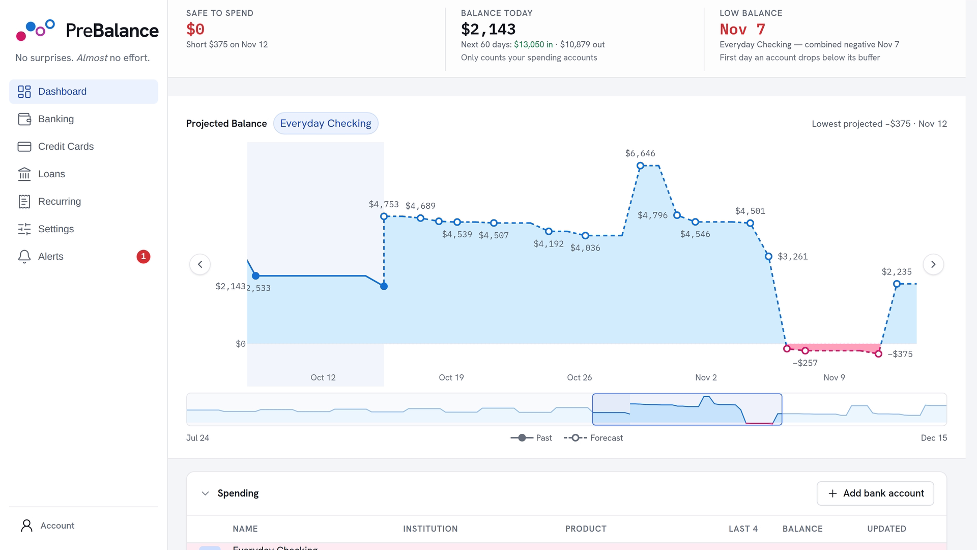977x550 pixels.
Task: Click the red alerts badge showing 1
Action: pos(143,257)
